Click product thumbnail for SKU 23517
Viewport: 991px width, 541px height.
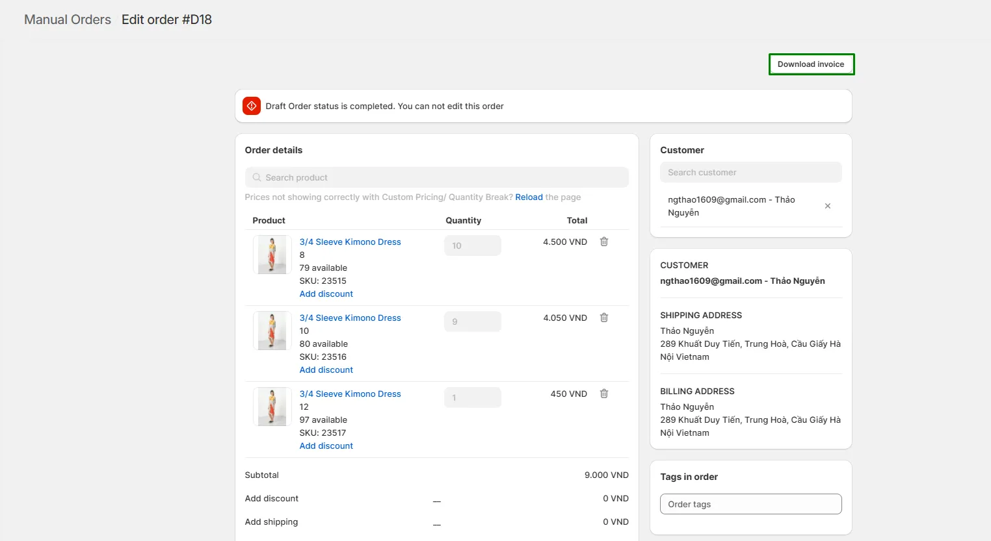click(272, 407)
